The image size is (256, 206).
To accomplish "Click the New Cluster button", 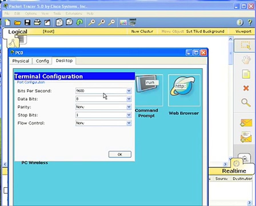I will [142, 31].
